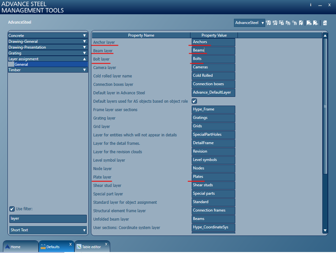Click the layer filter text field
The height and width of the screenshot is (253, 336).
coord(48,219)
